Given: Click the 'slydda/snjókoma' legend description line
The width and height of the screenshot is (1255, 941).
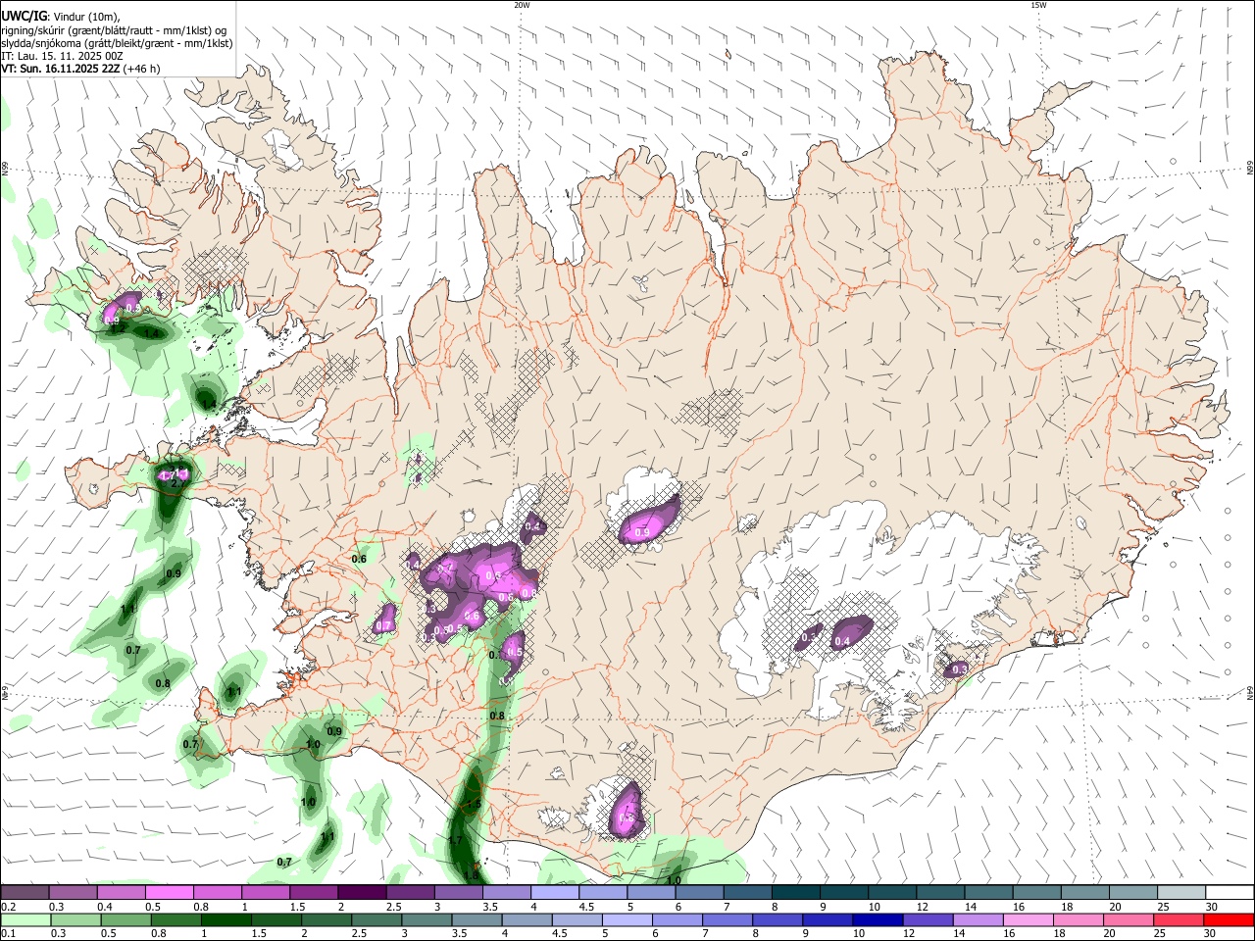Looking at the screenshot, I should click(x=117, y=43).
